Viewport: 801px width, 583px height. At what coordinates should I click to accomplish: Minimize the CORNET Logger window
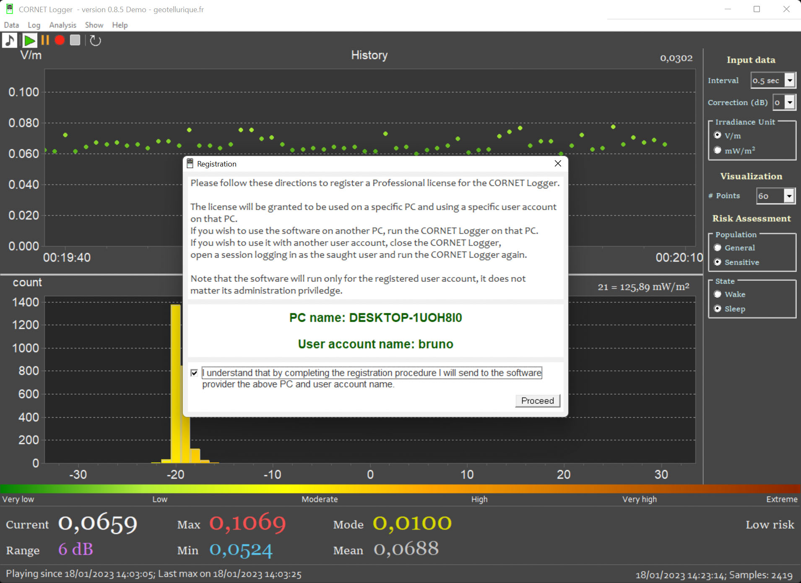(x=728, y=9)
